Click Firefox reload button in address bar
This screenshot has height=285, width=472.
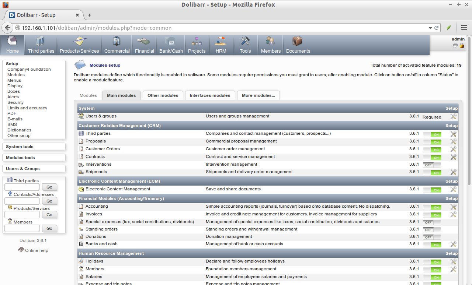click(x=437, y=28)
